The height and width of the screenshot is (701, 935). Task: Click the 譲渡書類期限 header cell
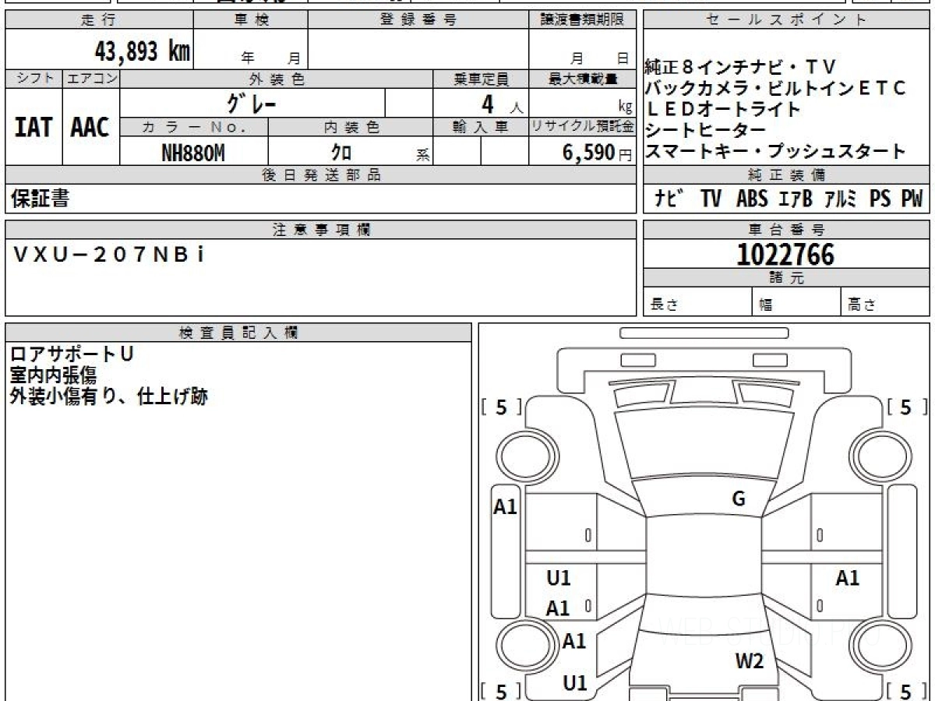pos(583,20)
